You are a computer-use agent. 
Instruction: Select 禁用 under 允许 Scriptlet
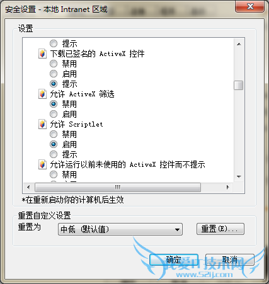54,134
